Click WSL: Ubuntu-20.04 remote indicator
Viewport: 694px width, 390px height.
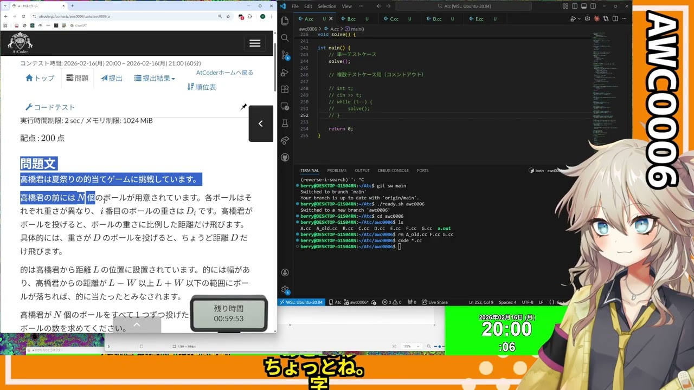[x=302, y=302]
